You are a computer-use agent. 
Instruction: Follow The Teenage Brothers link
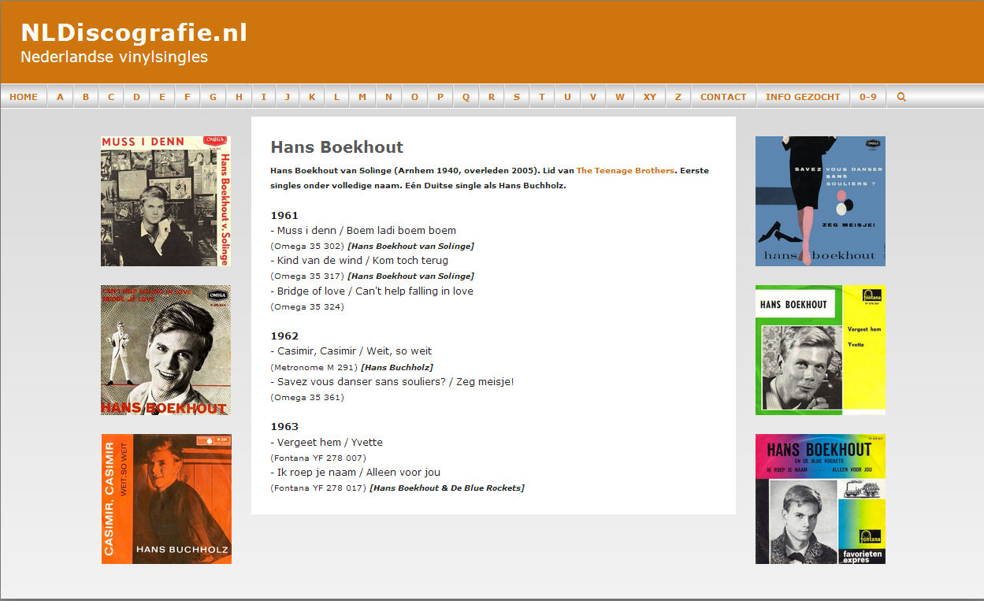coord(626,171)
